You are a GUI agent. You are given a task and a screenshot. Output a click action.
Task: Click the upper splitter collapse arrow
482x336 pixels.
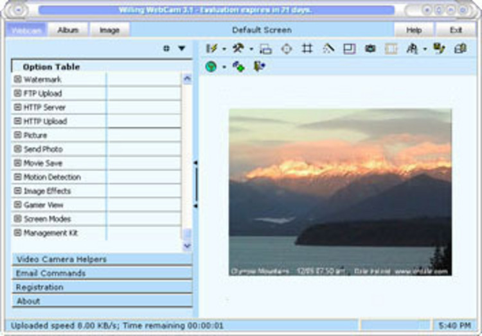pyautogui.click(x=195, y=163)
